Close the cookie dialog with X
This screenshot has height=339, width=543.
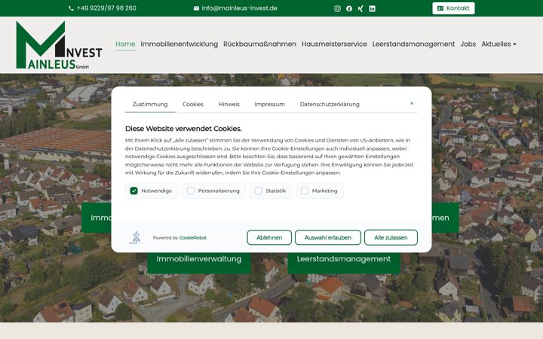click(412, 103)
